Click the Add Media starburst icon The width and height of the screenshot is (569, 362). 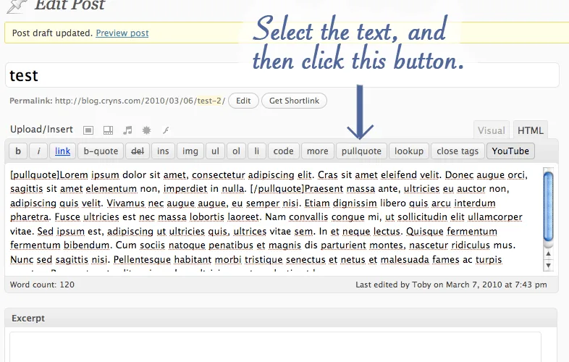point(147,130)
